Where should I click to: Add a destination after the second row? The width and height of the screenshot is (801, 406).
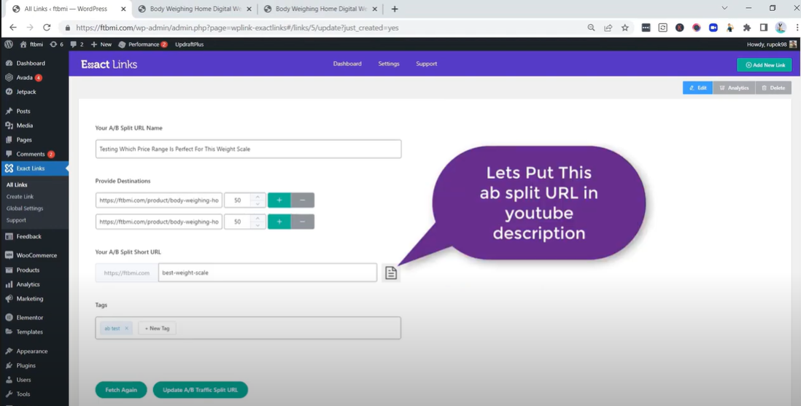click(279, 222)
